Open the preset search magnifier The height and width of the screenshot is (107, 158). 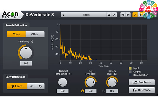(x=109, y=15)
